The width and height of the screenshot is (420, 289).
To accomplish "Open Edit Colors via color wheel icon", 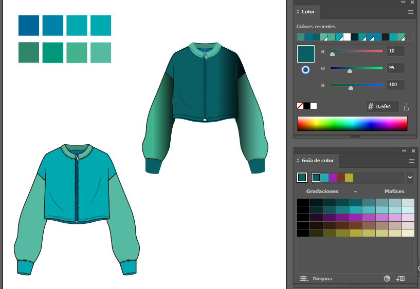I will [x=387, y=279].
